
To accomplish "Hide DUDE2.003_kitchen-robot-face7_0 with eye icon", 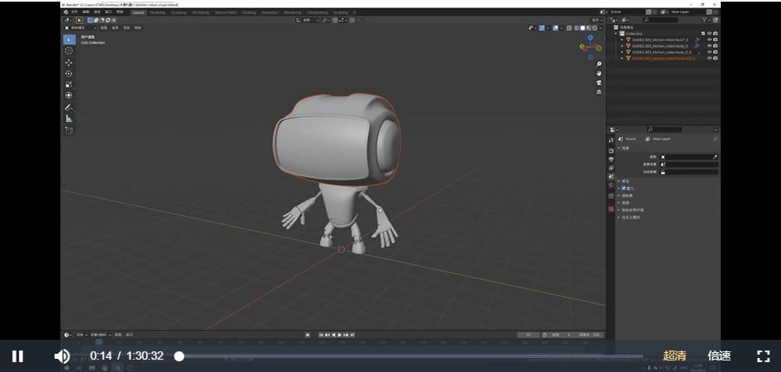I will pyautogui.click(x=709, y=40).
